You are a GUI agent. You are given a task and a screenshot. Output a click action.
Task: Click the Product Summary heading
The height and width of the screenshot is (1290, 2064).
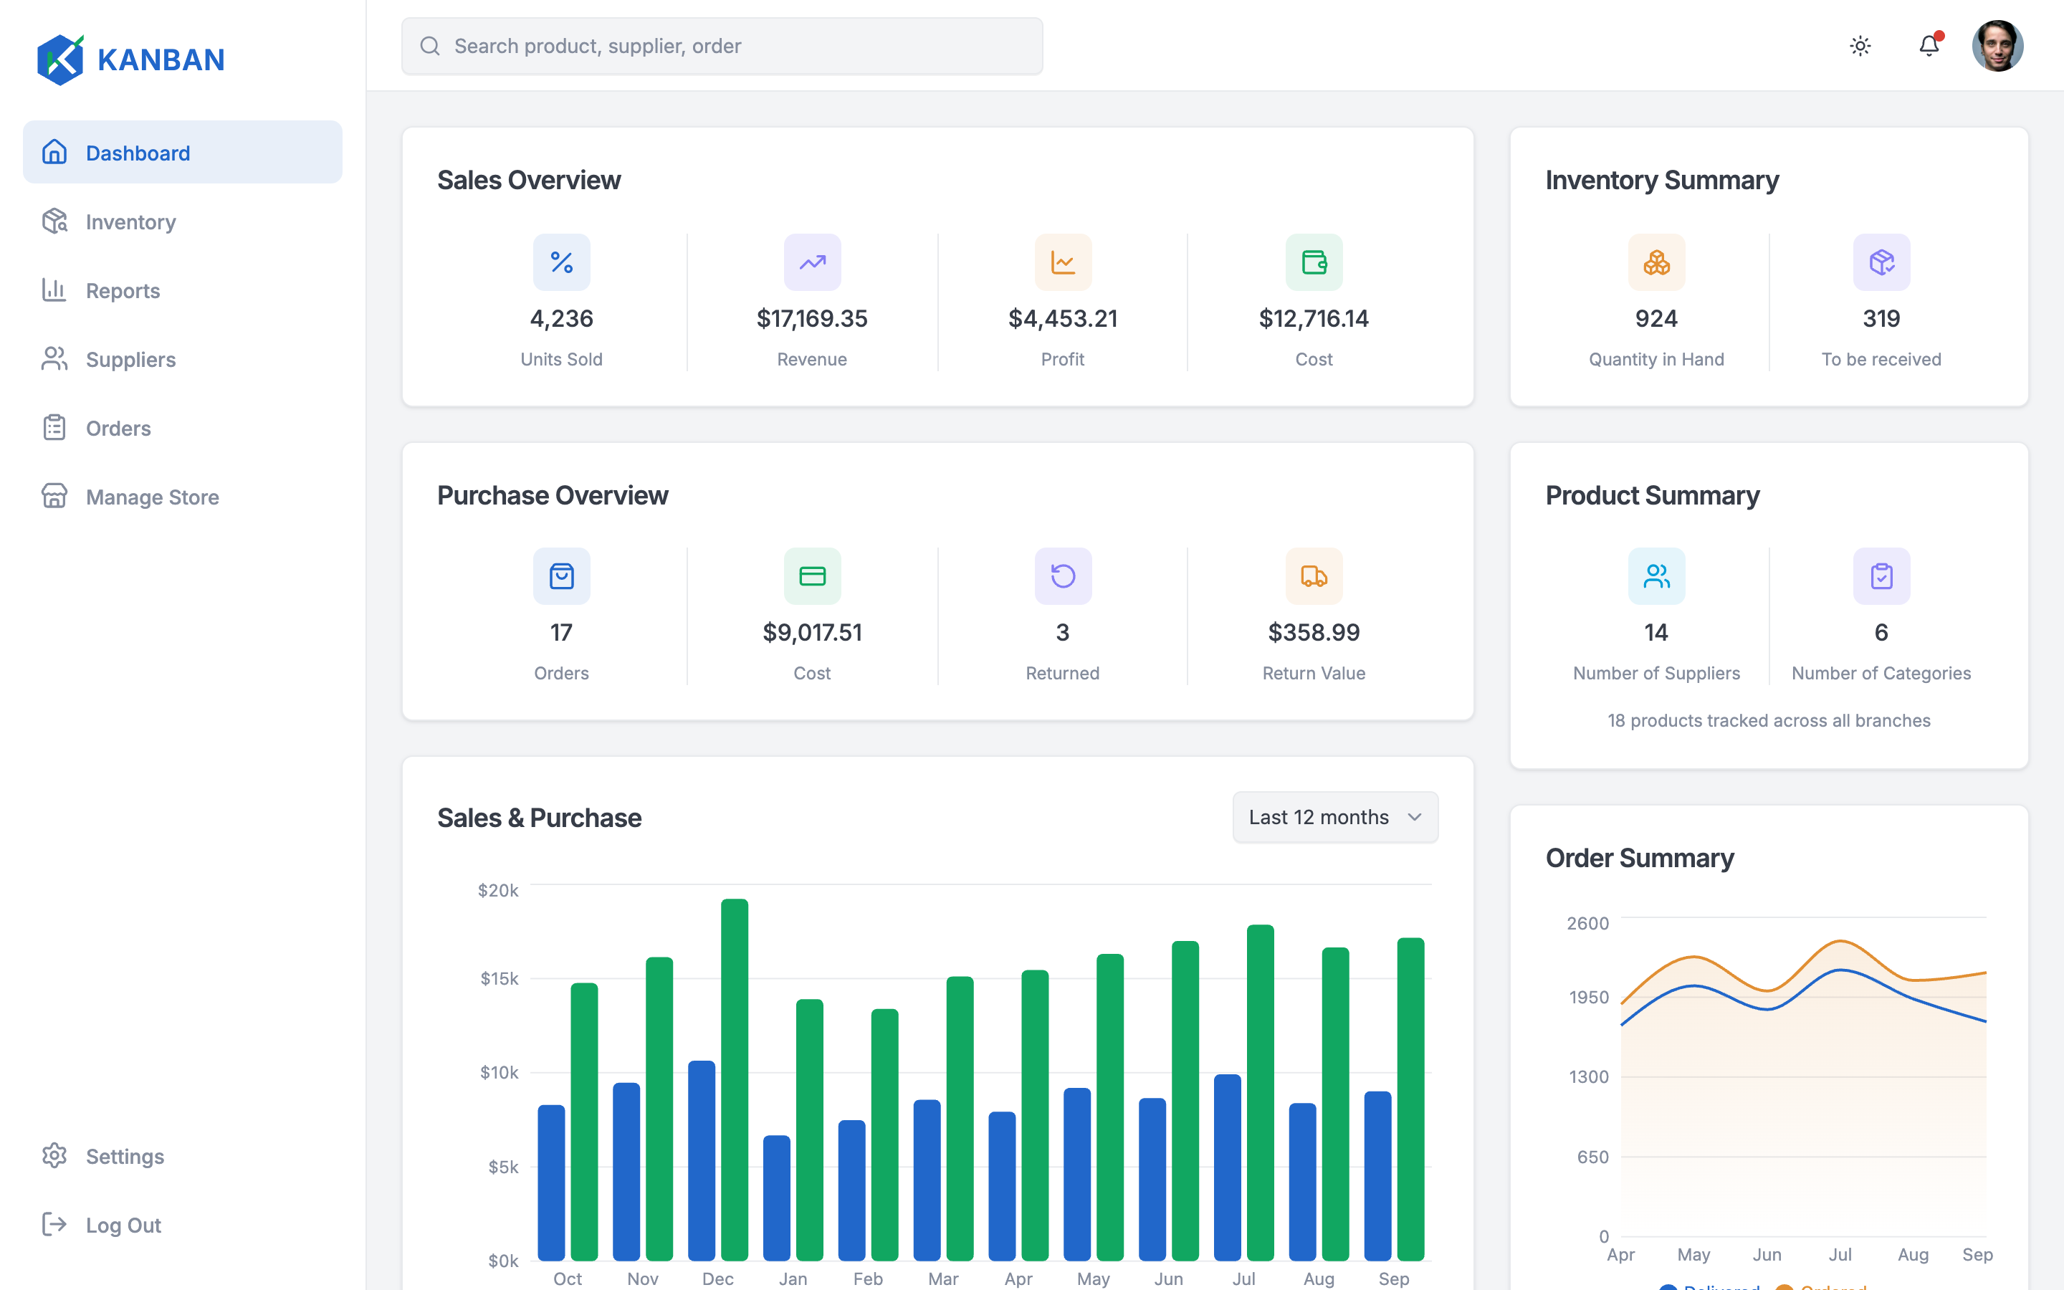(1652, 494)
